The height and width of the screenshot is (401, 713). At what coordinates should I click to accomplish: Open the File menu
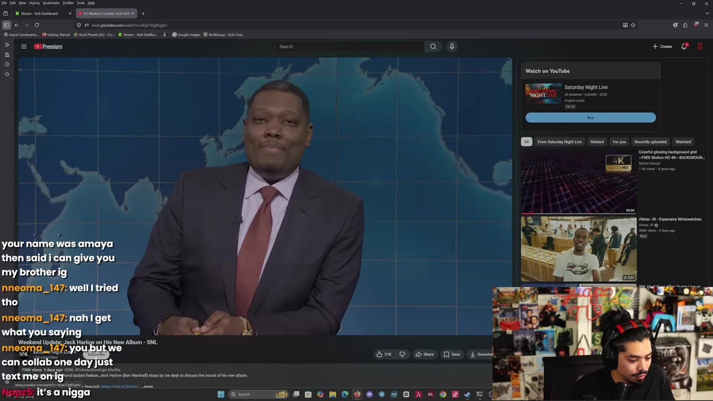pyautogui.click(x=4, y=3)
